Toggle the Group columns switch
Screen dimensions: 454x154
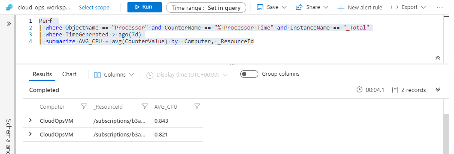(249, 74)
